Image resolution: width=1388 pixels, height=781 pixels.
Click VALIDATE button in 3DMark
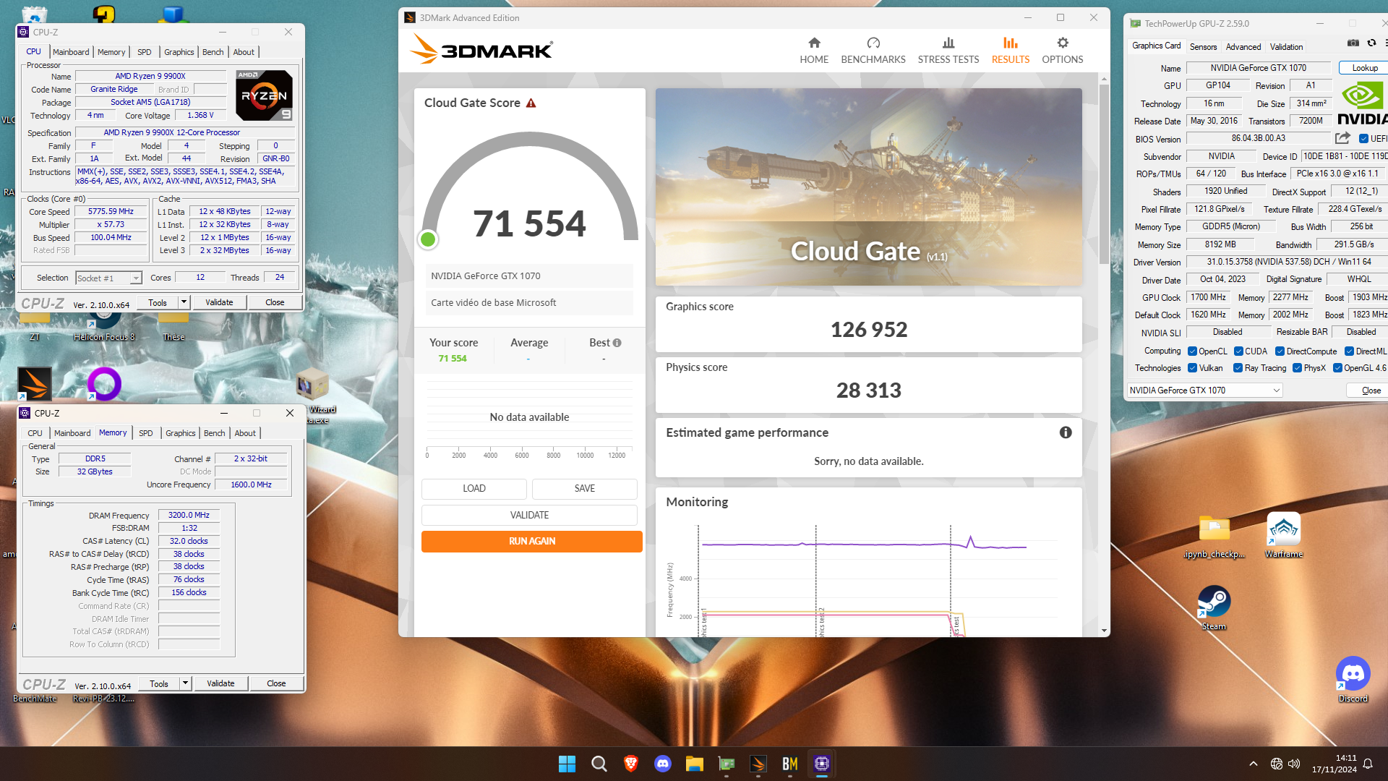[529, 515]
